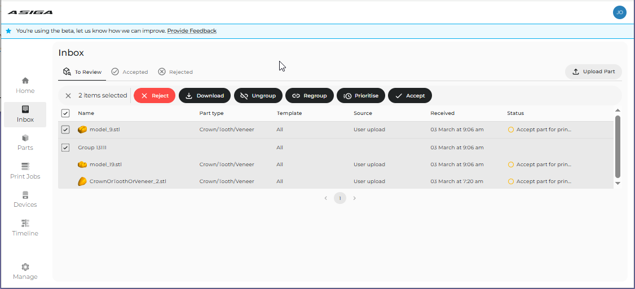Sort by Part type column header
This screenshot has height=289, width=635.
tap(211, 113)
